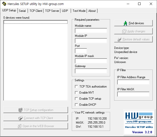Click TCP Setup configuration button label
This screenshot has width=157, height=137.
tap(39, 110)
